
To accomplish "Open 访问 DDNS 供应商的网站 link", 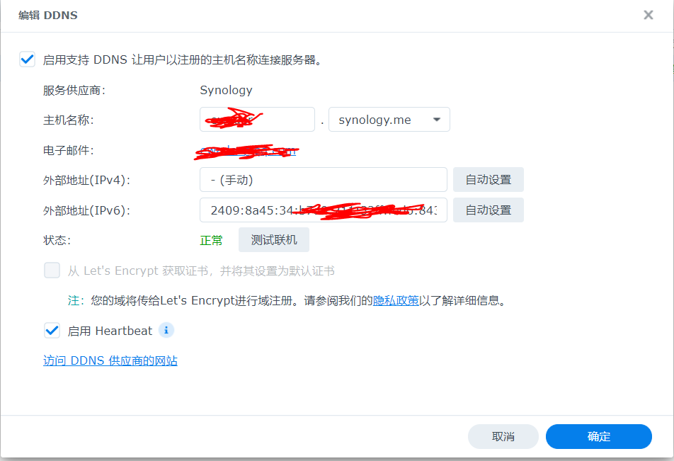I will (110, 360).
